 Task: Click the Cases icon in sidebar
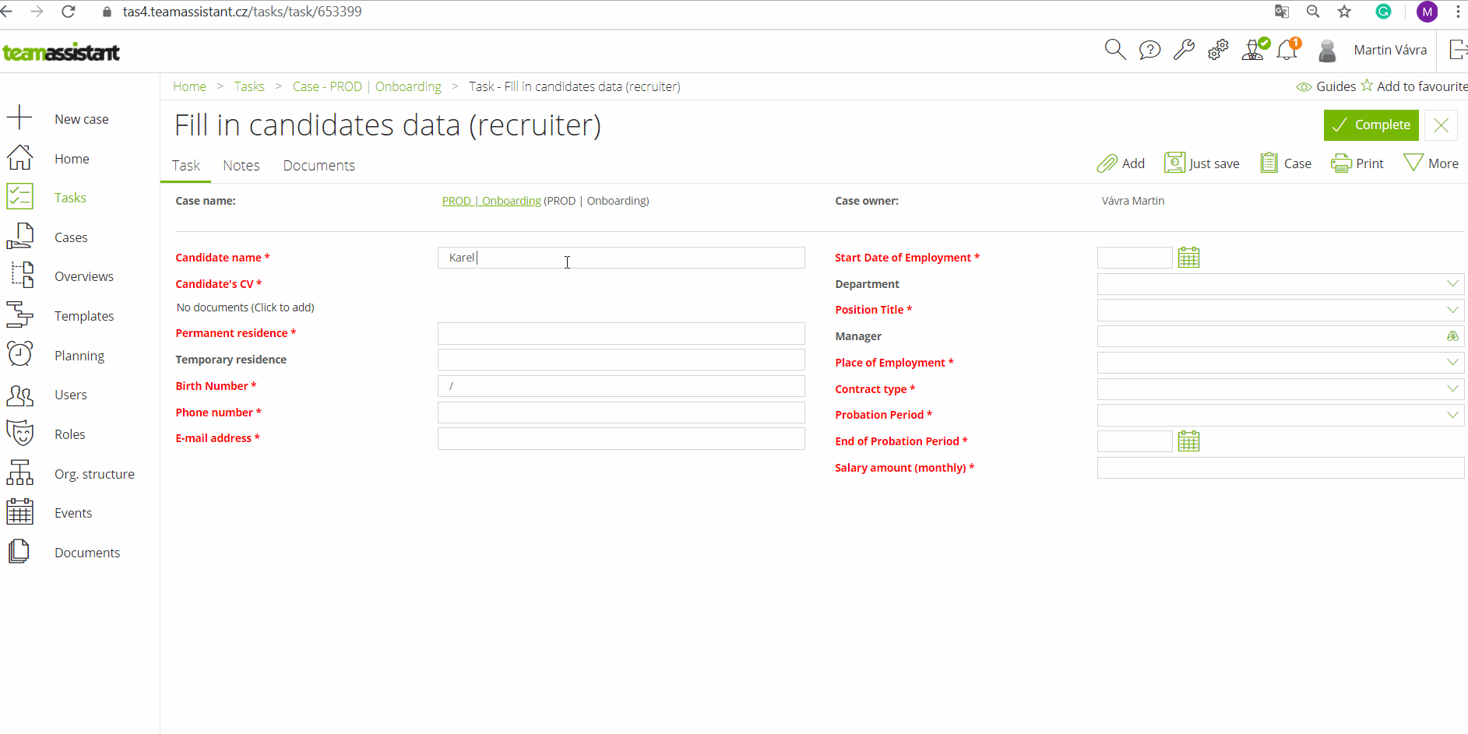pos(19,237)
